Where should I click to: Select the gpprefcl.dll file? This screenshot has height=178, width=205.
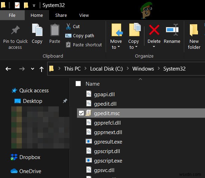click(x=107, y=123)
